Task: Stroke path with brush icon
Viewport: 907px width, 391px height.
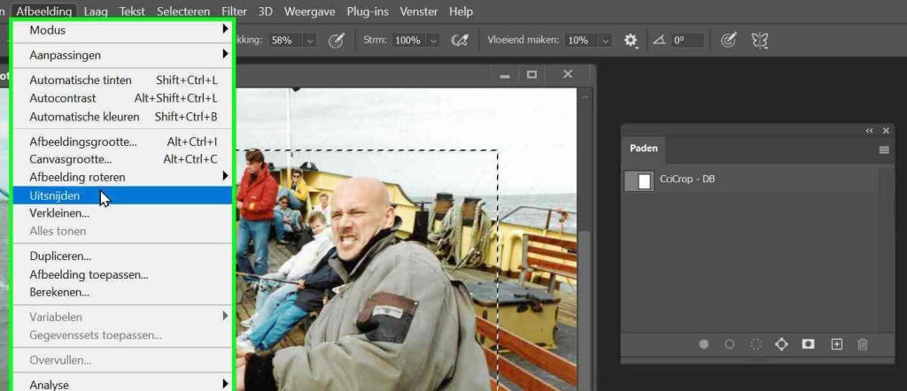Action: click(730, 344)
